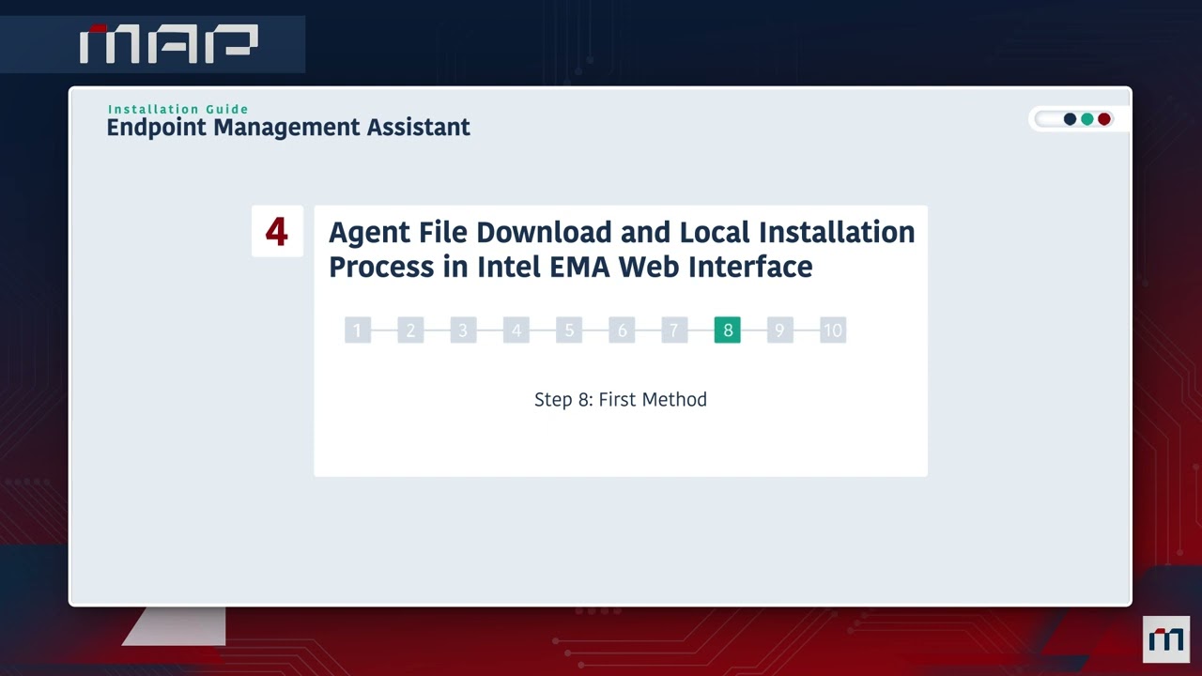Select step 3 in progress bar
The width and height of the screenshot is (1202, 676).
(463, 330)
